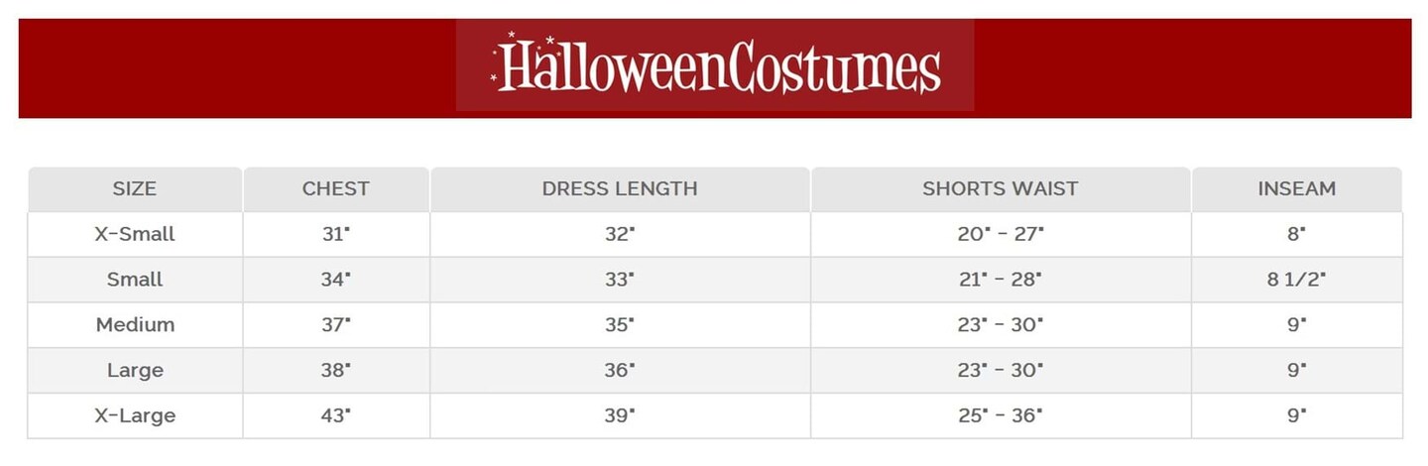Click the 32" dress length cell
The height and width of the screenshot is (466, 1428).
620,234
